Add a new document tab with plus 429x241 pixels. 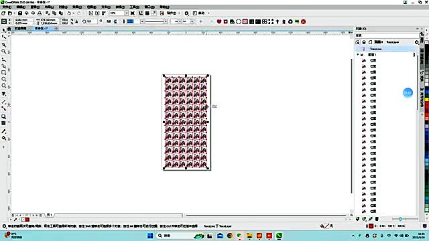click(56, 28)
